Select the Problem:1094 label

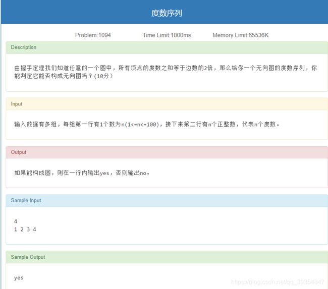(93, 35)
